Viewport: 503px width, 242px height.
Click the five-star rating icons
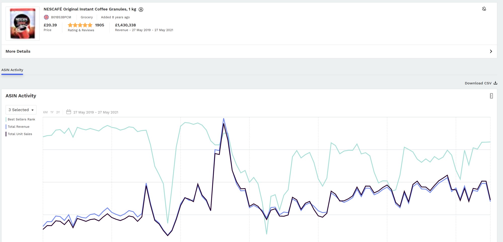[80, 25]
